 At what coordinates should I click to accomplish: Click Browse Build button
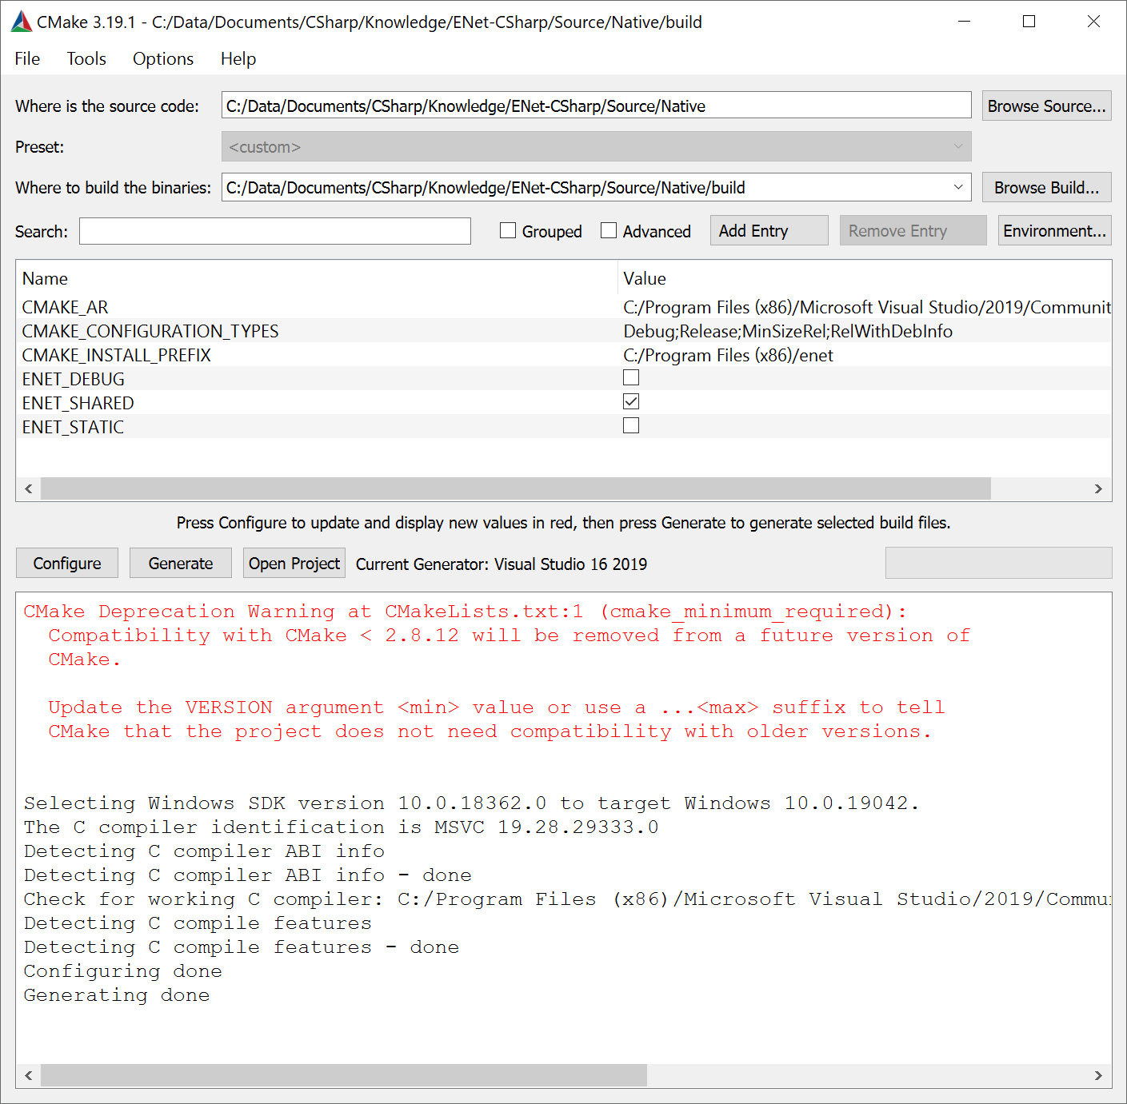(1046, 187)
